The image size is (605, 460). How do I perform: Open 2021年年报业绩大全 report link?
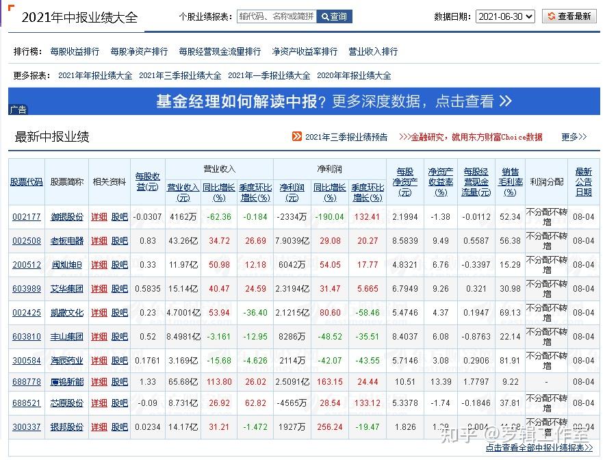click(x=95, y=75)
